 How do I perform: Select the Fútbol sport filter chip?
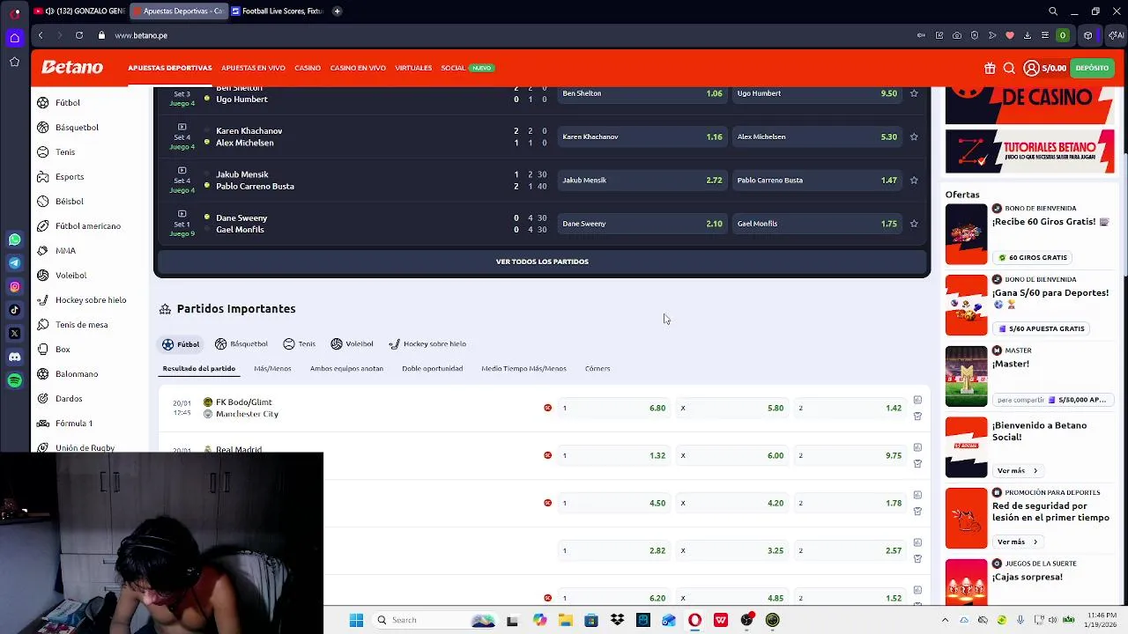coord(182,344)
